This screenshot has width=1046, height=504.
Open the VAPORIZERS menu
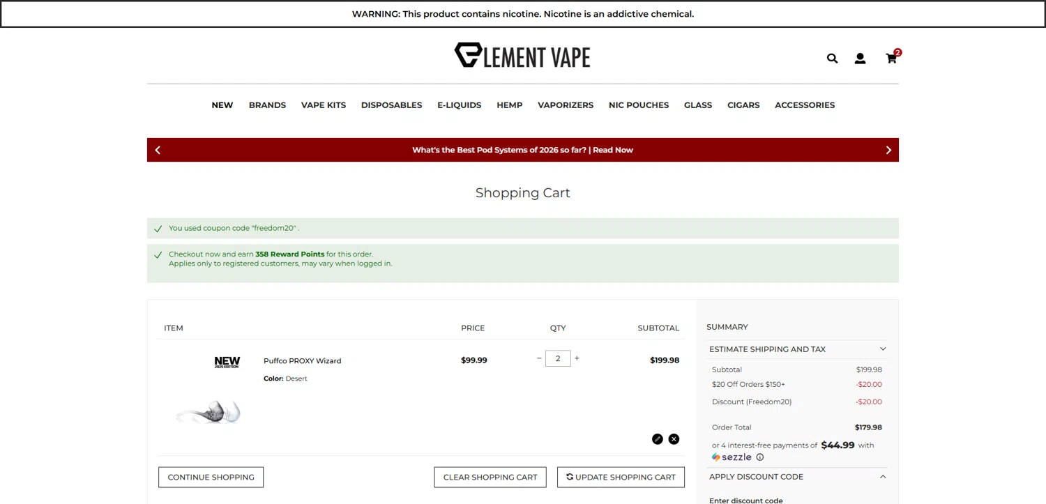(x=566, y=105)
